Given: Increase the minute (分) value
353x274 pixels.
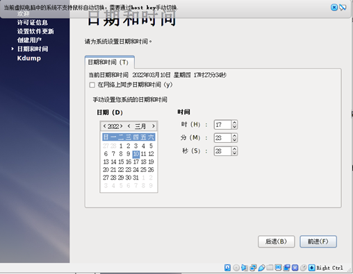Looking at the screenshot, I should pos(234,136).
